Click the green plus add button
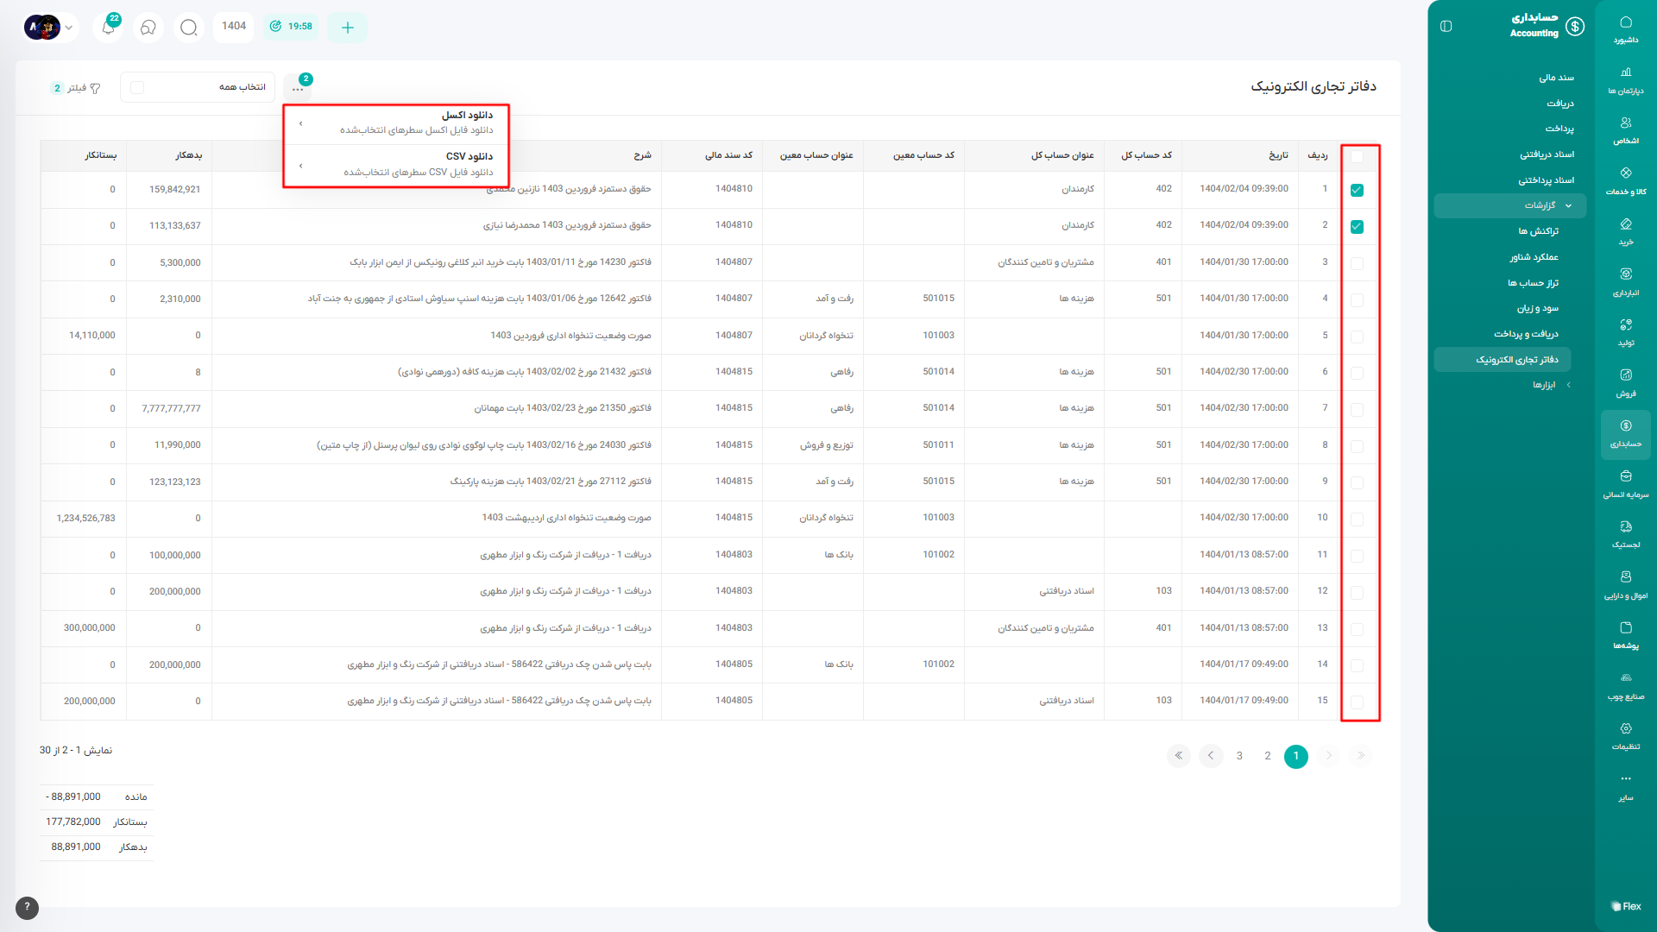This screenshot has height=932, width=1657. [x=347, y=27]
